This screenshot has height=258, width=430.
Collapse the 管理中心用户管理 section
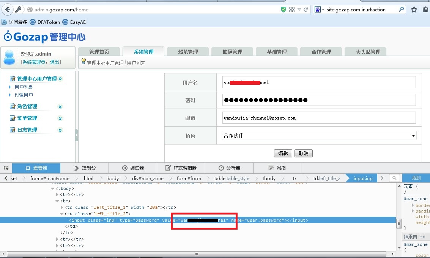click(60, 79)
